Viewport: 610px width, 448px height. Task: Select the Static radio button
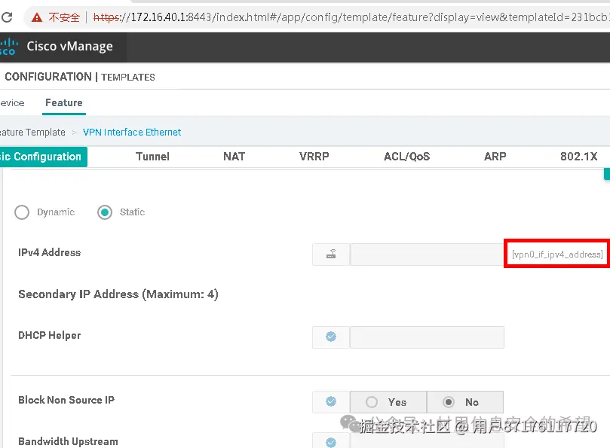tap(105, 212)
